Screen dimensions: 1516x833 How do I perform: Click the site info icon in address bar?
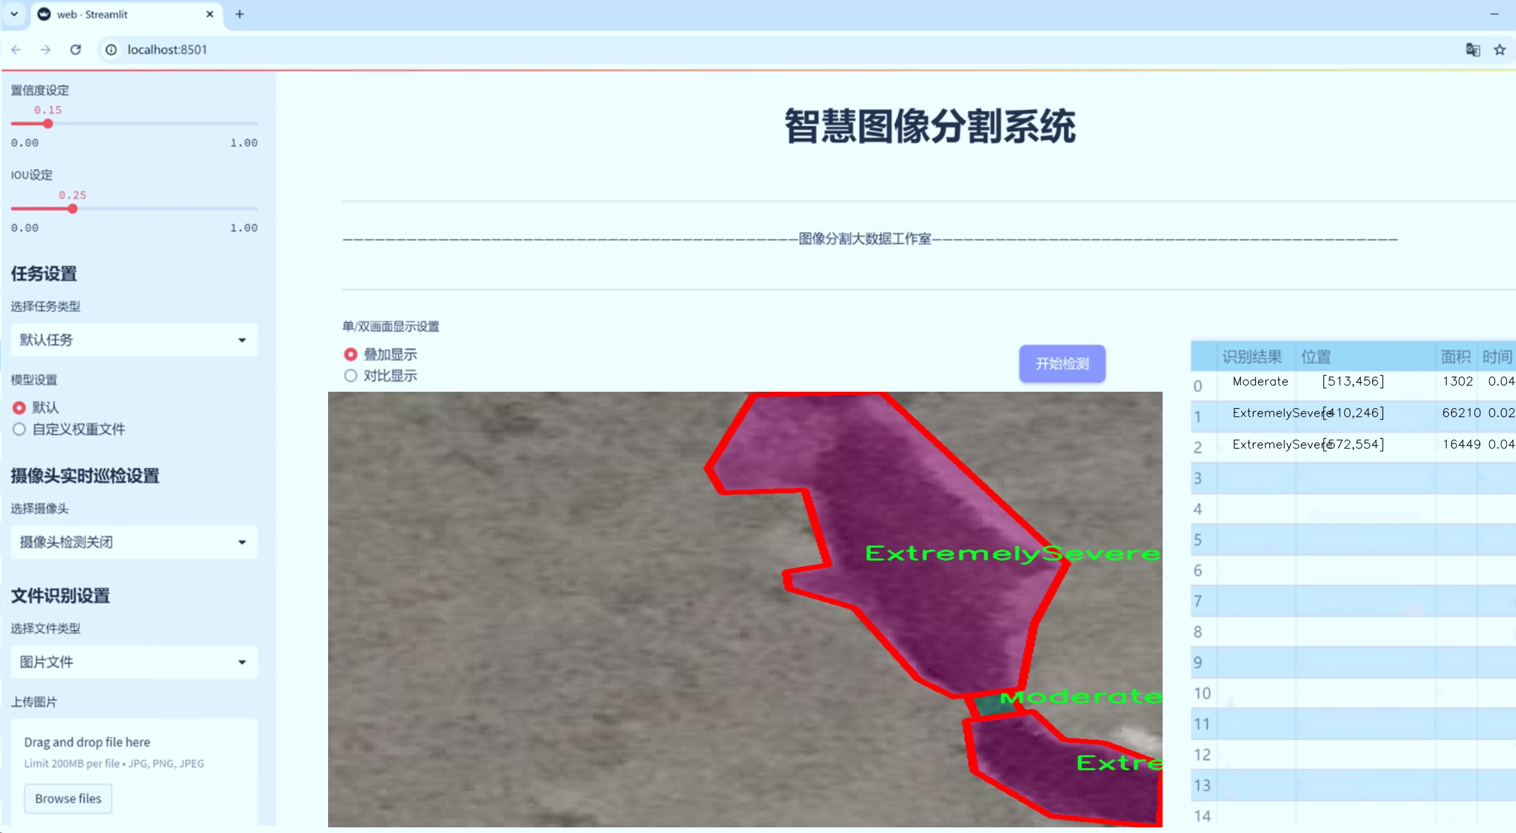(x=111, y=50)
